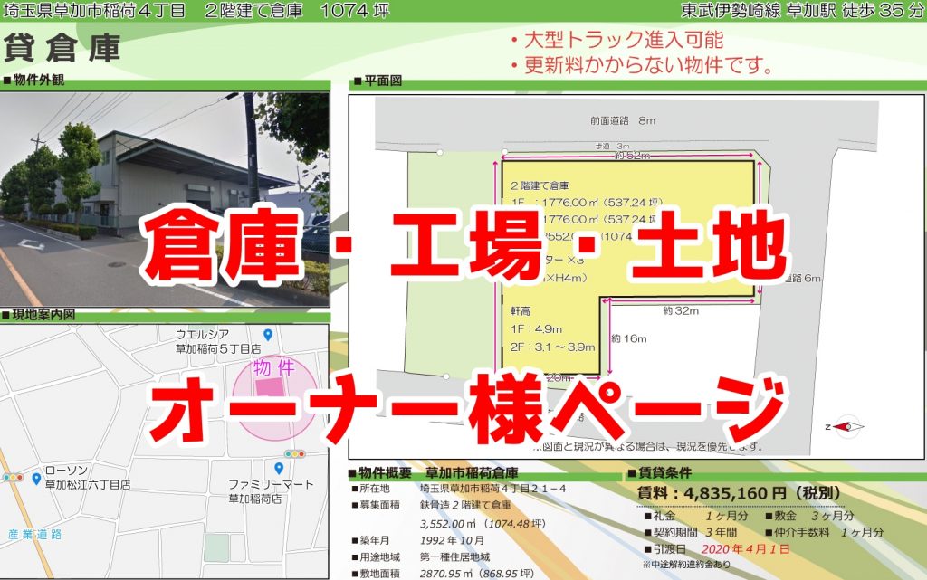Click the compass icon on the floor plan

tap(848, 426)
